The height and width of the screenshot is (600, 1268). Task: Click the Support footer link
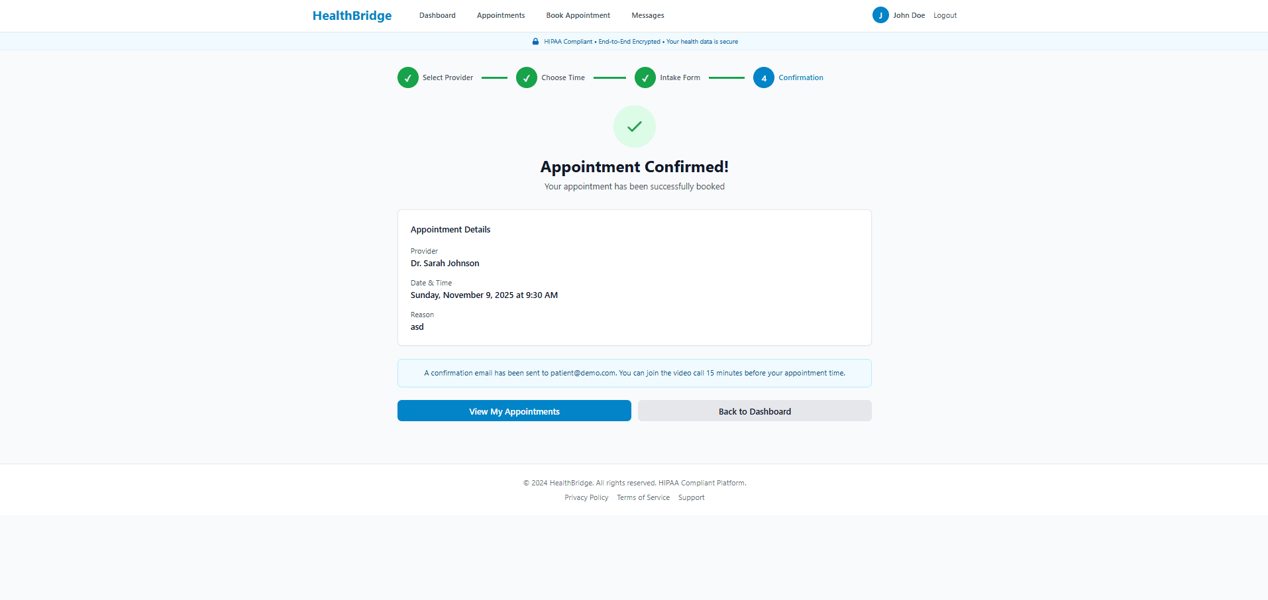pos(690,497)
